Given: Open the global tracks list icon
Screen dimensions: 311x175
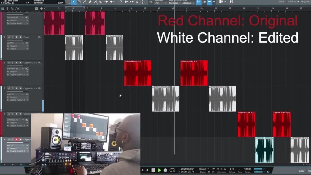Looking at the screenshot, I should (x=36, y=9).
